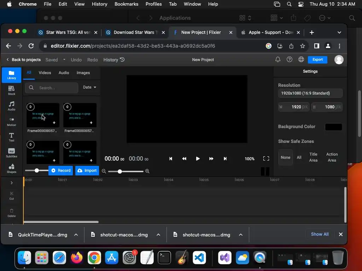This screenshot has height=271, width=362.
Task: Toggle selection circle on second Frame000000057 thumbnail
Action: click(x=67, y=107)
